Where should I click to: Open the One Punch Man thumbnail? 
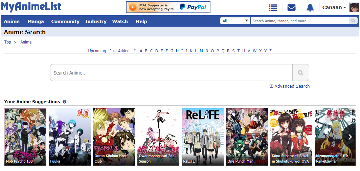pyautogui.click(x=247, y=137)
